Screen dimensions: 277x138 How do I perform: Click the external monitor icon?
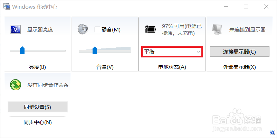217,29
